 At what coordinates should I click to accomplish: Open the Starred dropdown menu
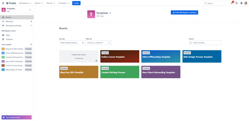[x=50, y=3]
